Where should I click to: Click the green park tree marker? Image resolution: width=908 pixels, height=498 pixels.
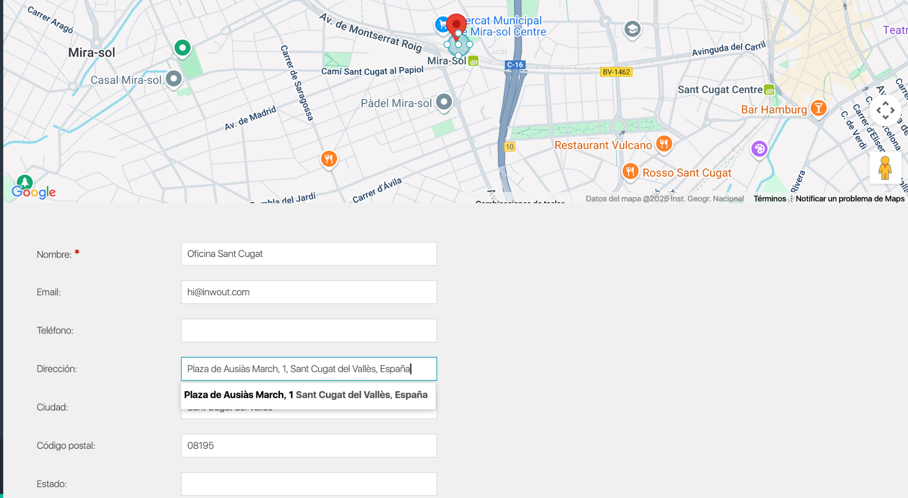pyautogui.click(x=25, y=182)
